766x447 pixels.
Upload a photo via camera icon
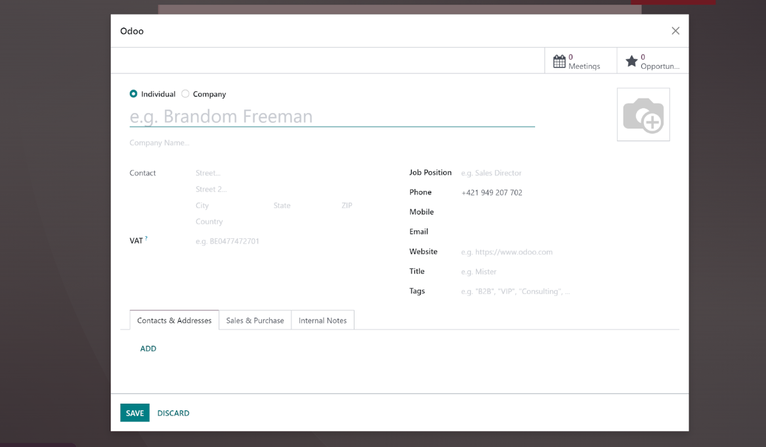click(x=643, y=115)
